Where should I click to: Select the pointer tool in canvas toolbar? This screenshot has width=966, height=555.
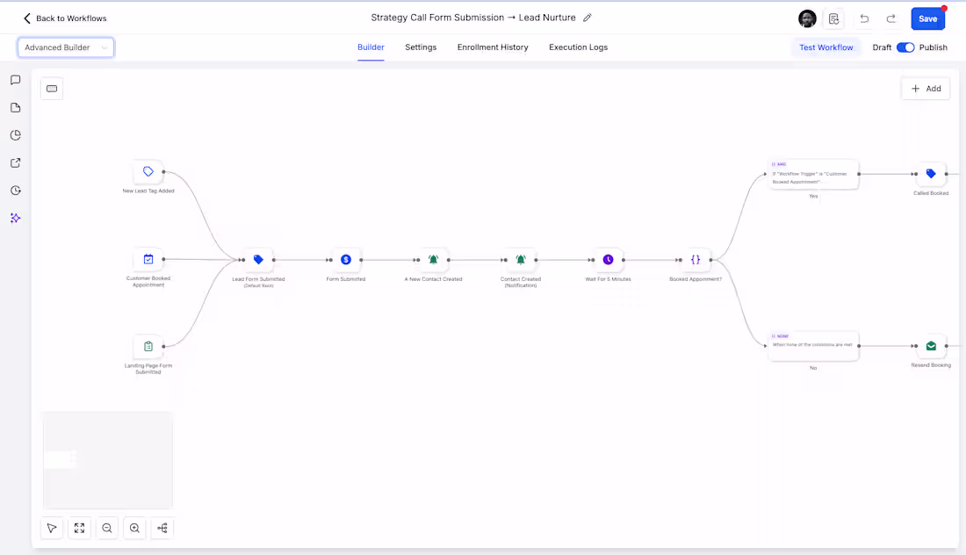point(52,528)
